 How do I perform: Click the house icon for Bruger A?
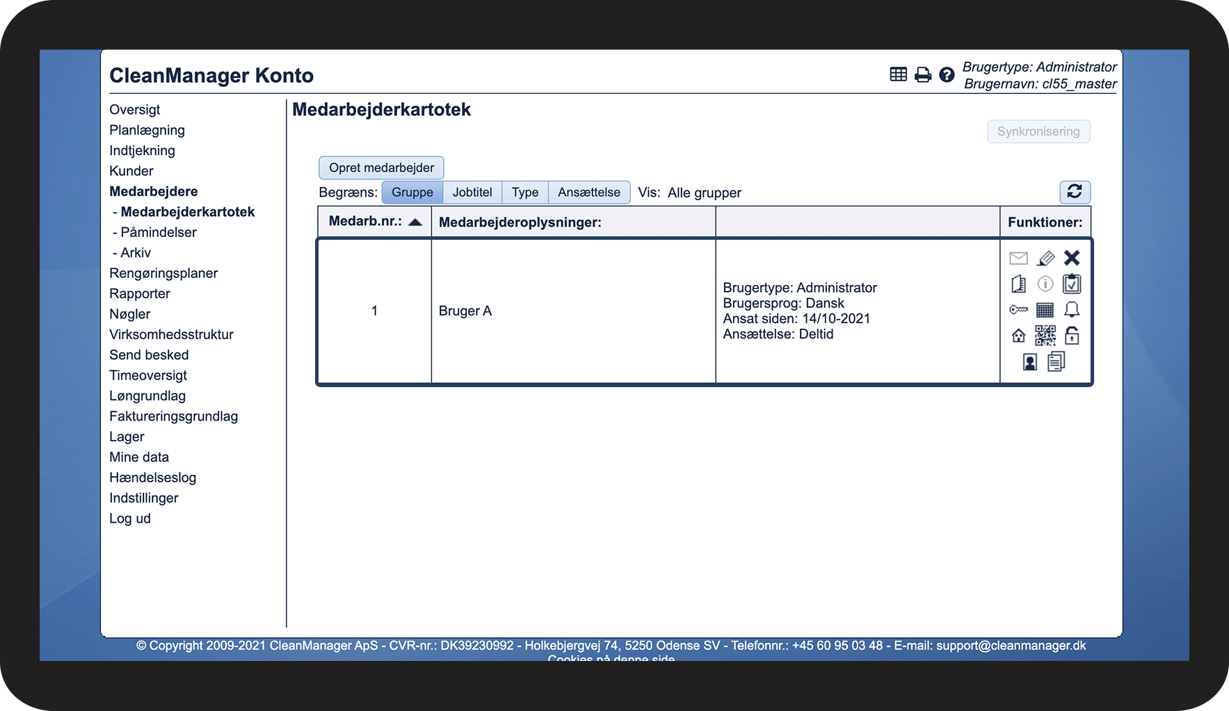[x=1018, y=336]
